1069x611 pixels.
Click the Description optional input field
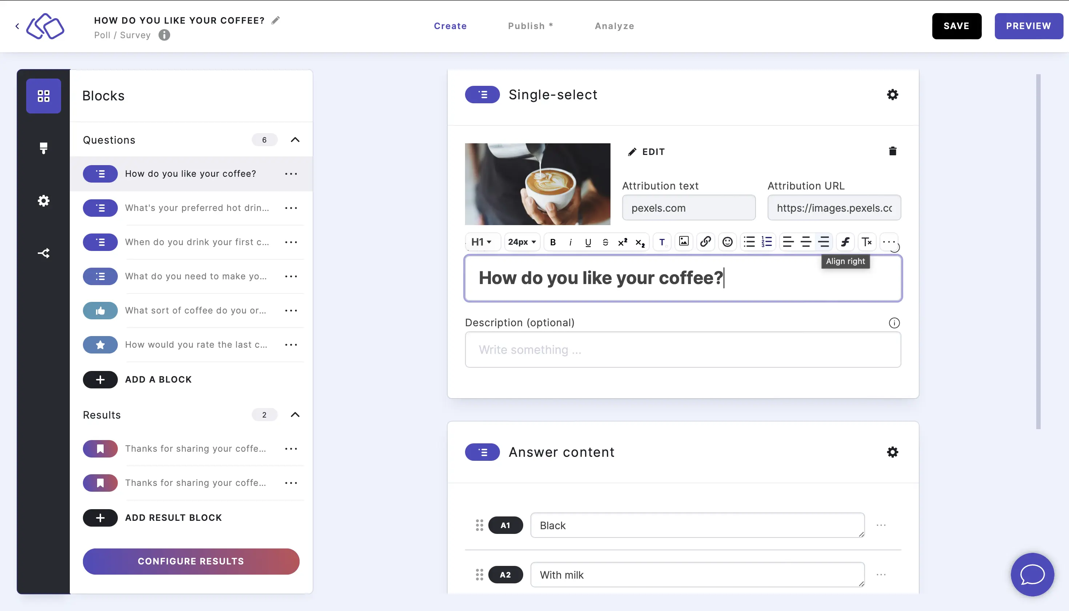coord(683,350)
